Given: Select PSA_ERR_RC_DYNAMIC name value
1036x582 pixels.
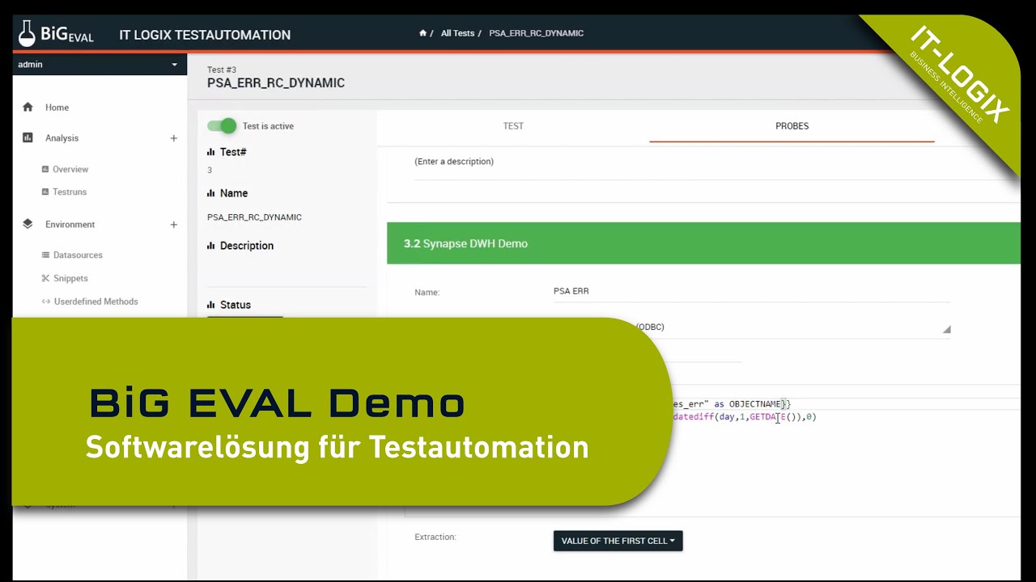Looking at the screenshot, I should [254, 217].
